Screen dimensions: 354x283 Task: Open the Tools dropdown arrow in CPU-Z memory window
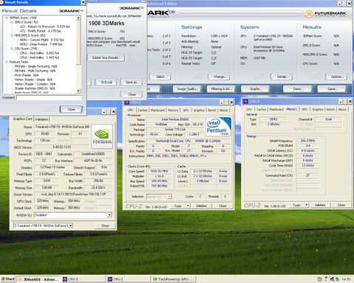click(307, 205)
